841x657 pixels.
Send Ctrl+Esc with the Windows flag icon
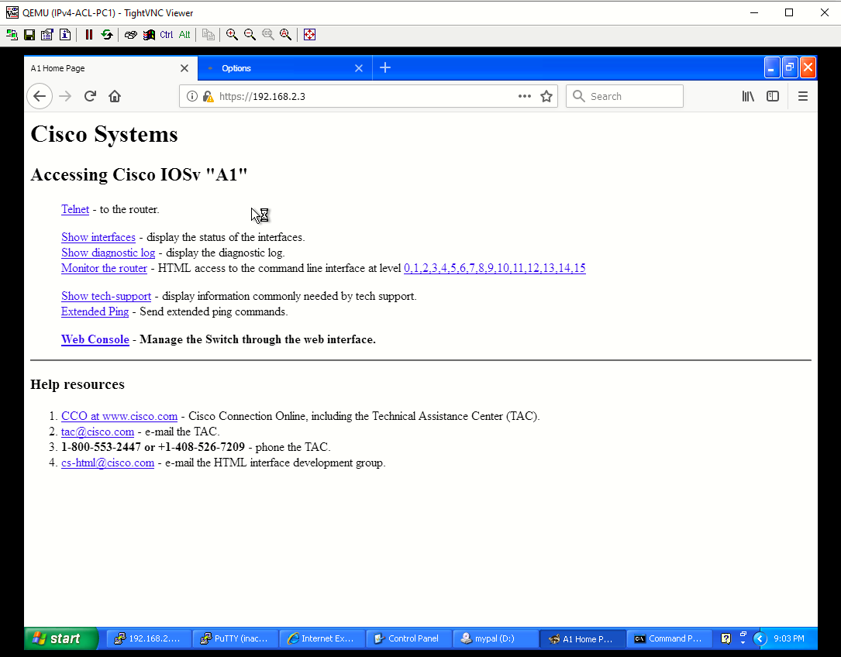point(149,35)
